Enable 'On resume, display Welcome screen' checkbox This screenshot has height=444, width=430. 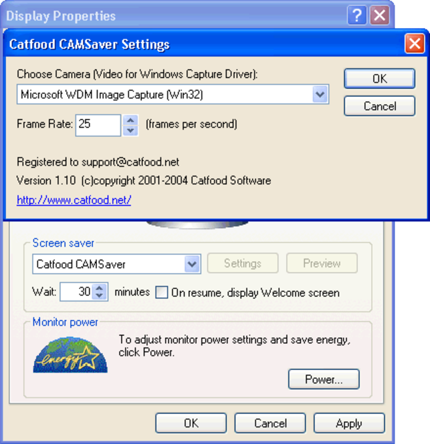click(161, 292)
